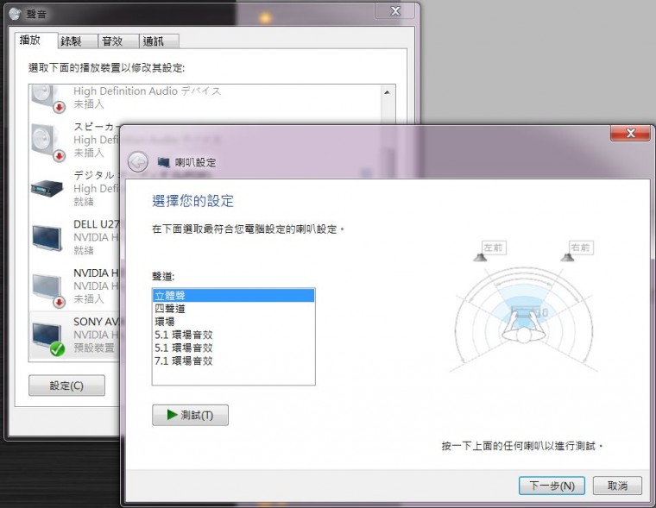This screenshot has width=656, height=508.
Task: Click the sound window title speaker icon
Action: 15,14
